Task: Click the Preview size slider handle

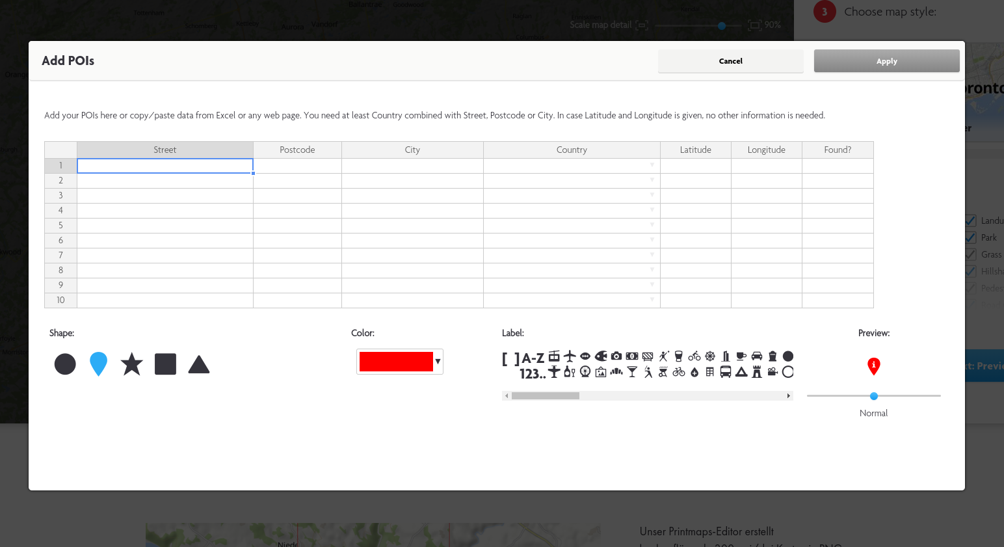Action: 874,396
